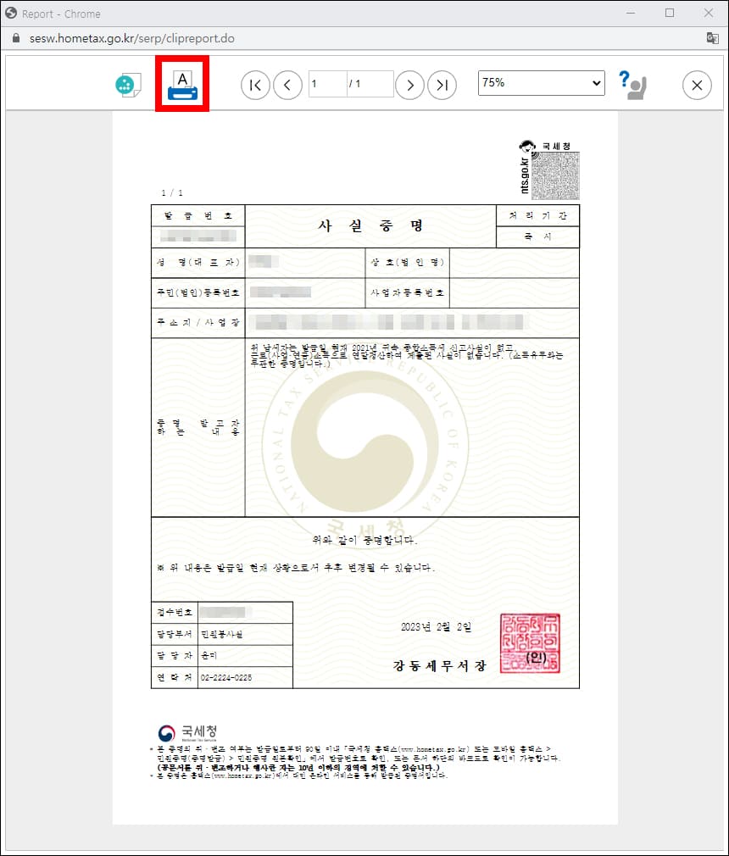
Task: Select the highlighted print icon
Action: coord(182,83)
